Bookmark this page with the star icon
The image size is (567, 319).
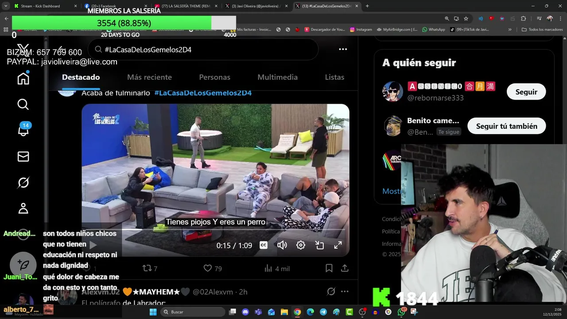click(x=466, y=19)
